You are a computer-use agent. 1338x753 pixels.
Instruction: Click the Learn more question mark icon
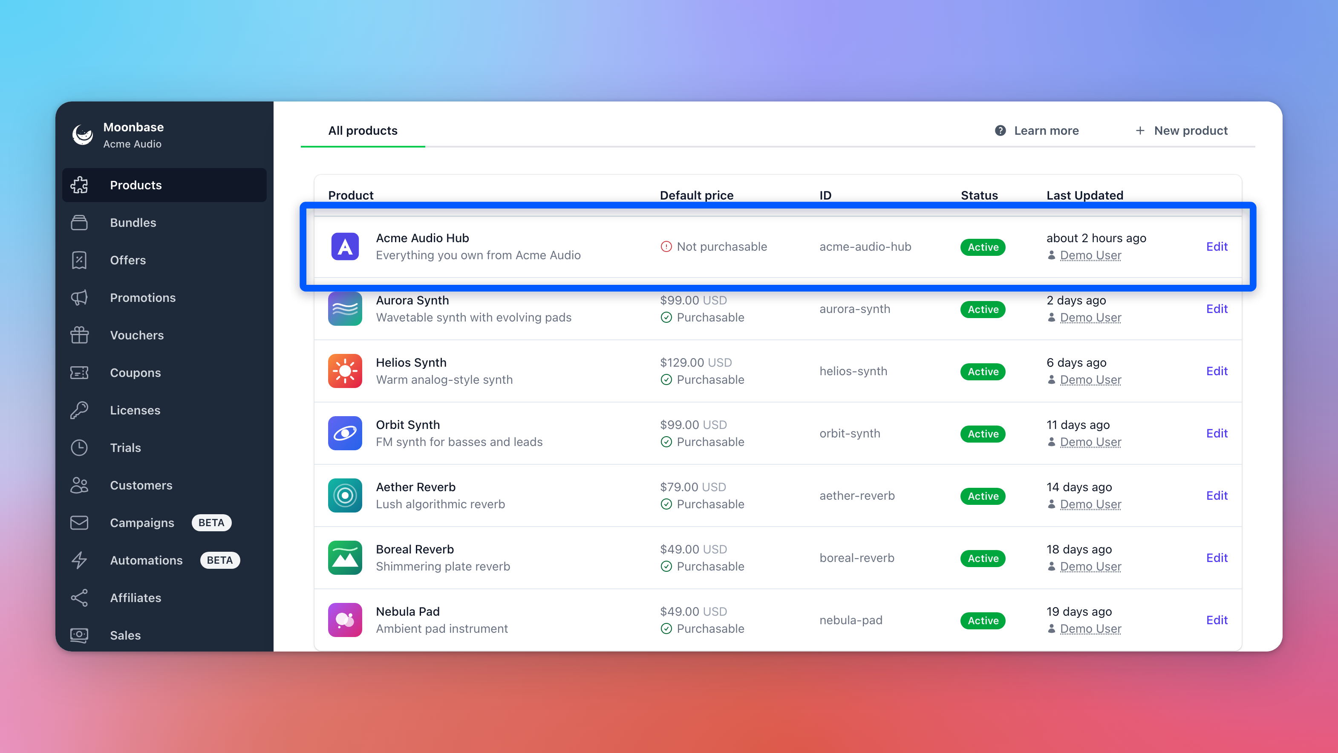click(1001, 130)
